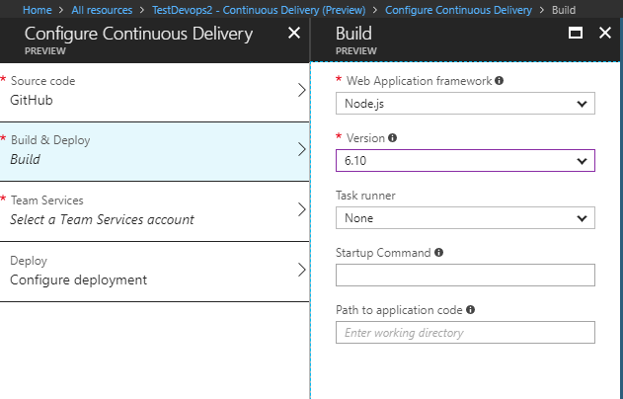Open TestDevops2 Continuous Delivery breadcrumb
The image size is (623, 399).
point(259,10)
